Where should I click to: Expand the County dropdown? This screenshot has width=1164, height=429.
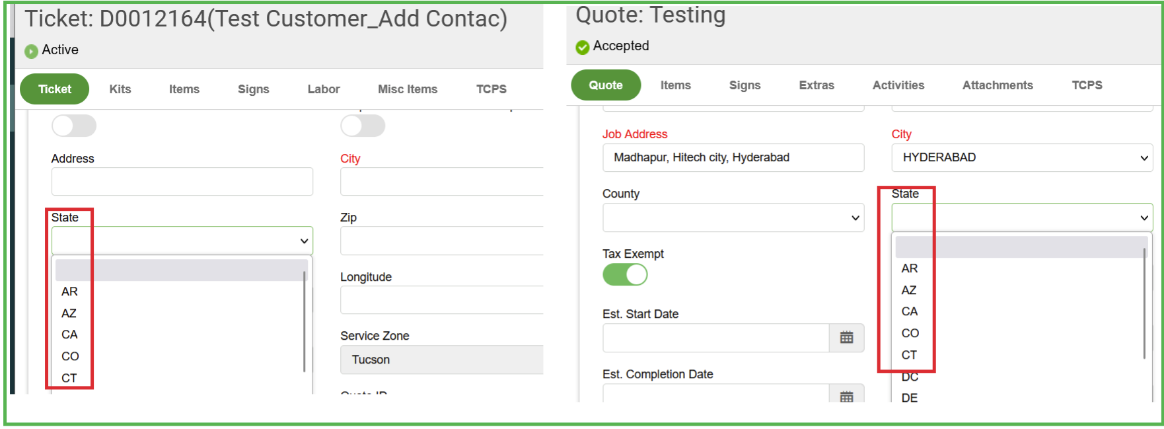coord(733,217)
